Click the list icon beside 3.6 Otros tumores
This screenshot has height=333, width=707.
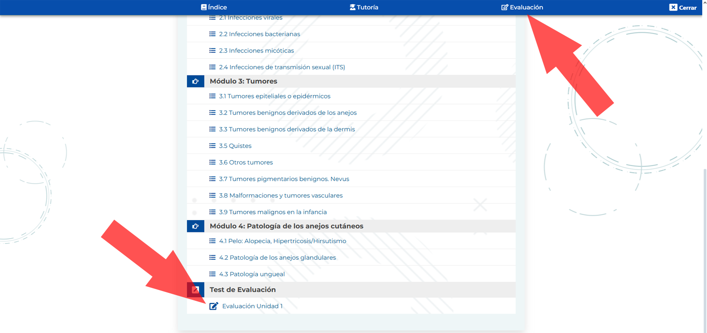pyautogui.click(x=212, y=162)
